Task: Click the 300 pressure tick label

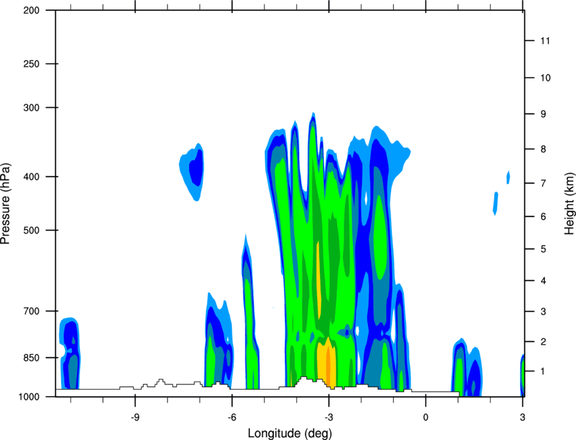Action: (31, 108)
